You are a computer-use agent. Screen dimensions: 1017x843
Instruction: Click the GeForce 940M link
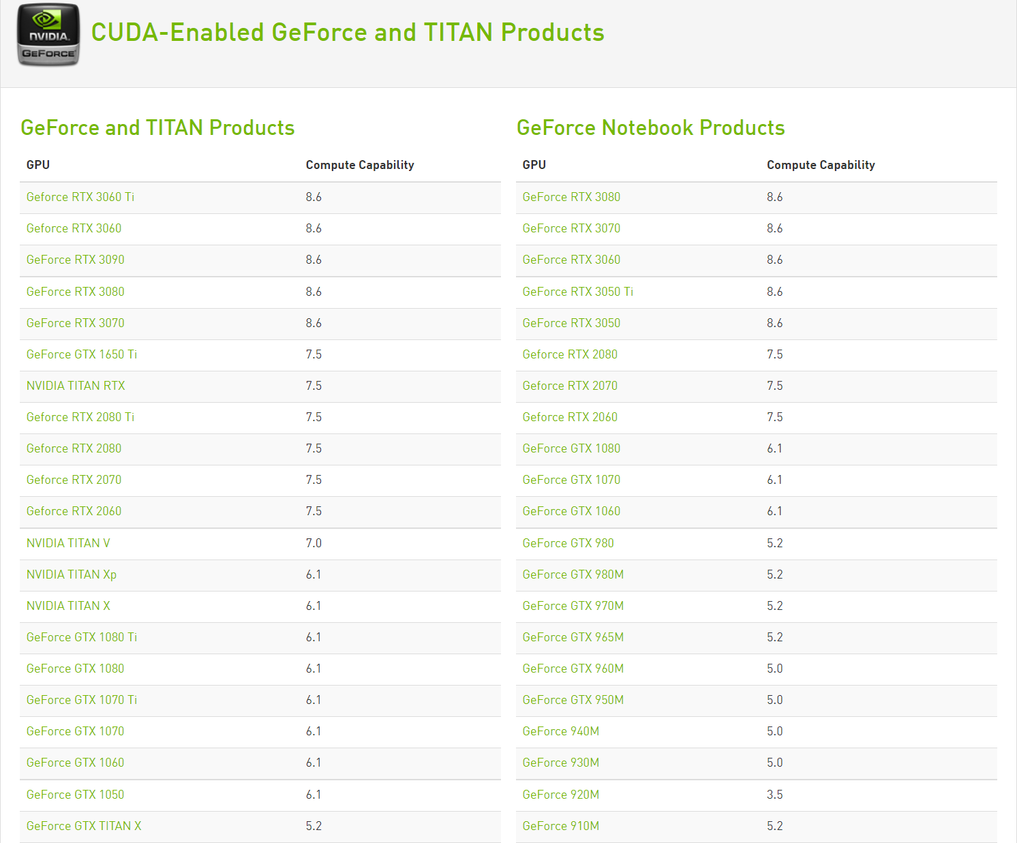(x=561, y=731)
